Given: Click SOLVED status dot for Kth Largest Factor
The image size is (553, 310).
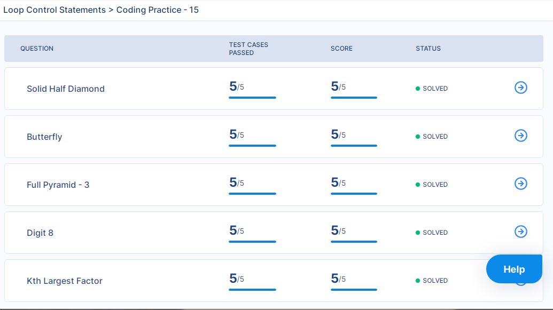Looking at the screenshot, I should pyautogui.click(x=418, y=281).
